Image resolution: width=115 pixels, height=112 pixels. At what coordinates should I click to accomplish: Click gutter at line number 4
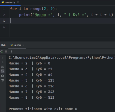[4, 27]
